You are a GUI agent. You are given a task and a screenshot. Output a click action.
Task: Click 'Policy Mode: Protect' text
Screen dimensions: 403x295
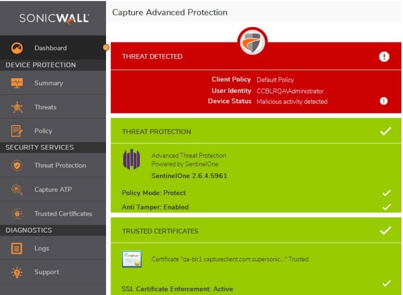[x=153, y=193]
